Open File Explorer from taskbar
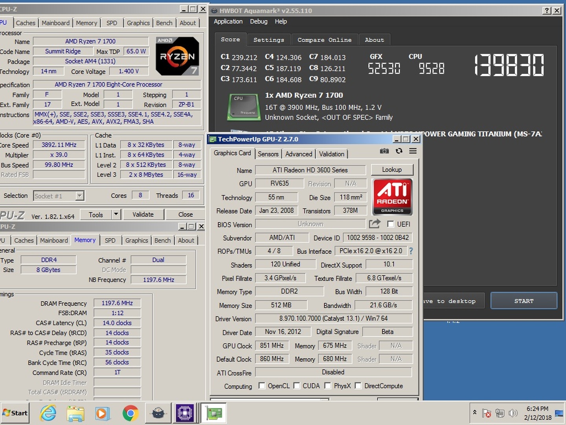 pos(75,413)
